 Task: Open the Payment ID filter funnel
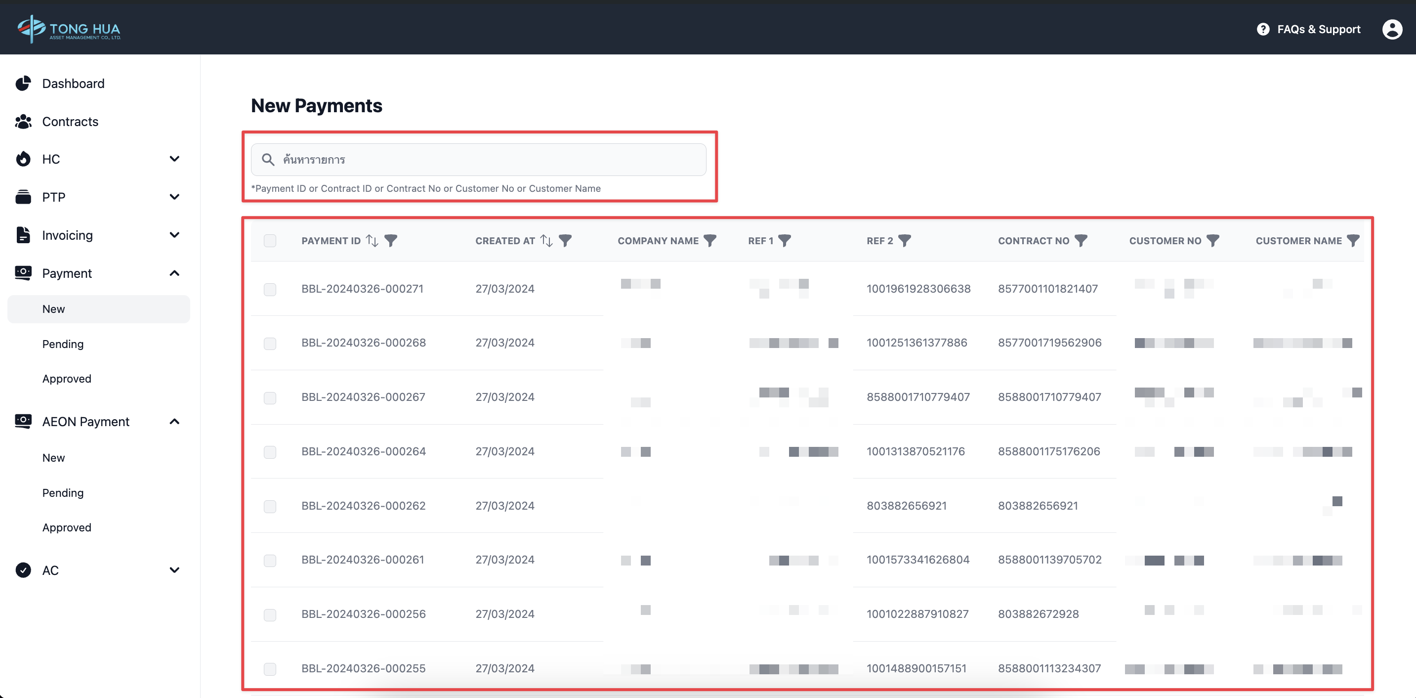tap(391, 240)
